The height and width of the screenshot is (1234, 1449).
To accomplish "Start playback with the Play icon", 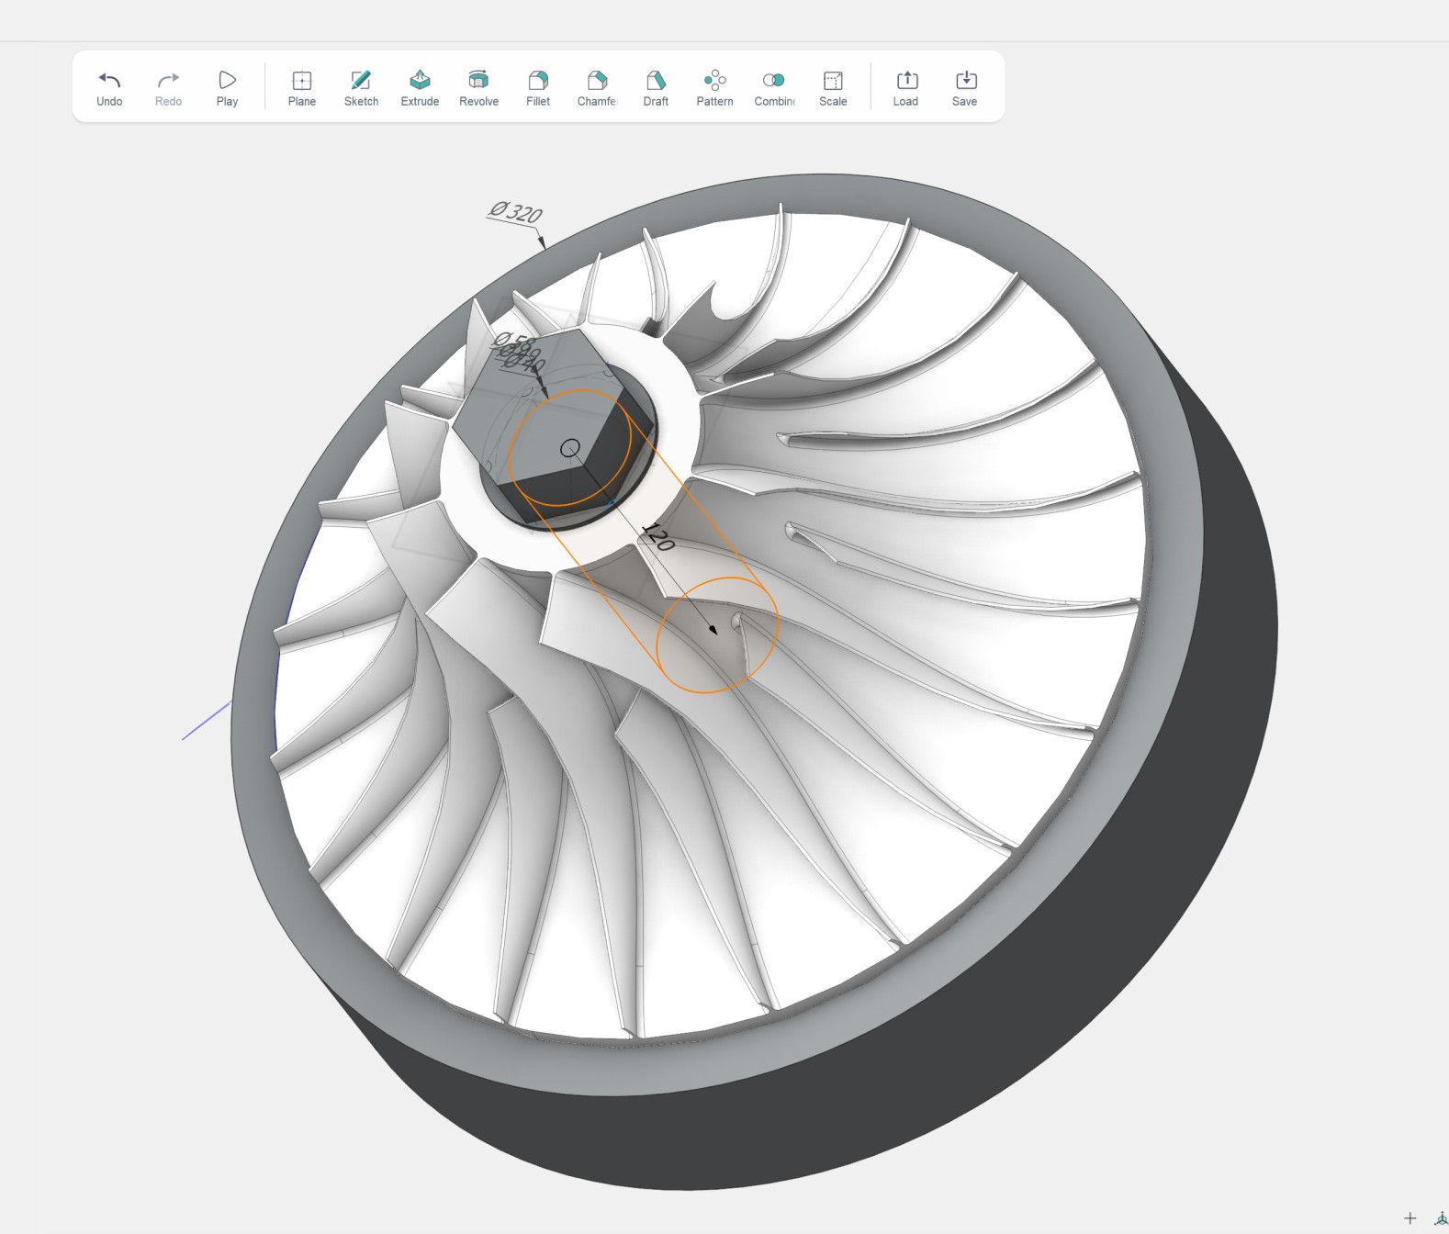I will 227,88.
